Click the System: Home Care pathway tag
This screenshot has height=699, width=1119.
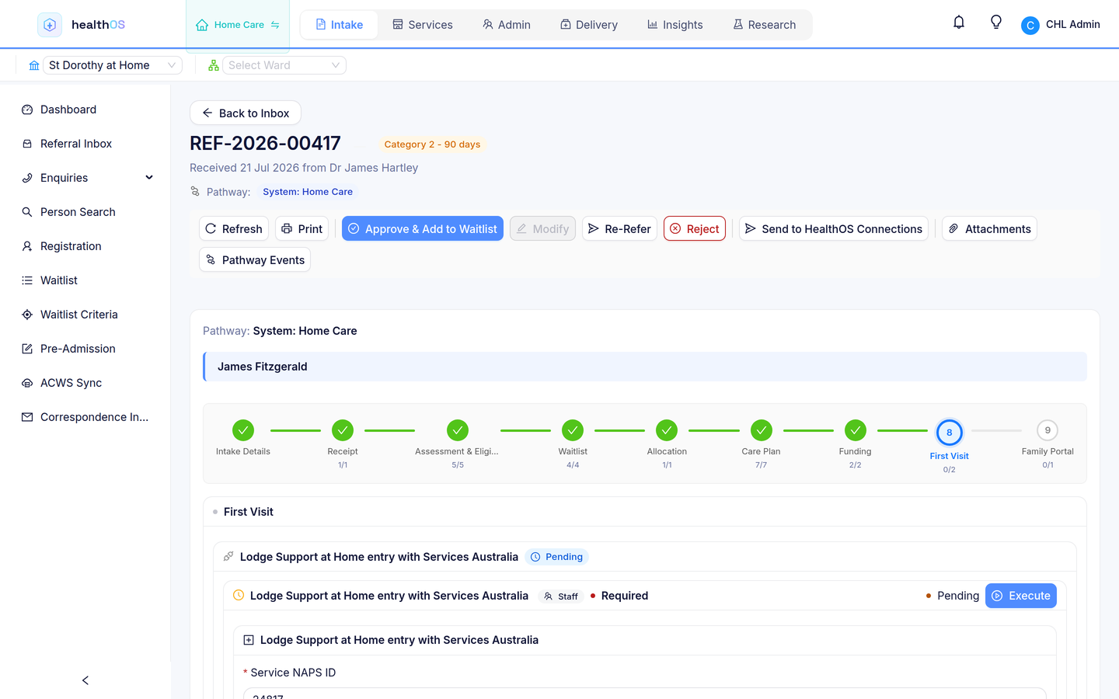click(x=308, y=192)
